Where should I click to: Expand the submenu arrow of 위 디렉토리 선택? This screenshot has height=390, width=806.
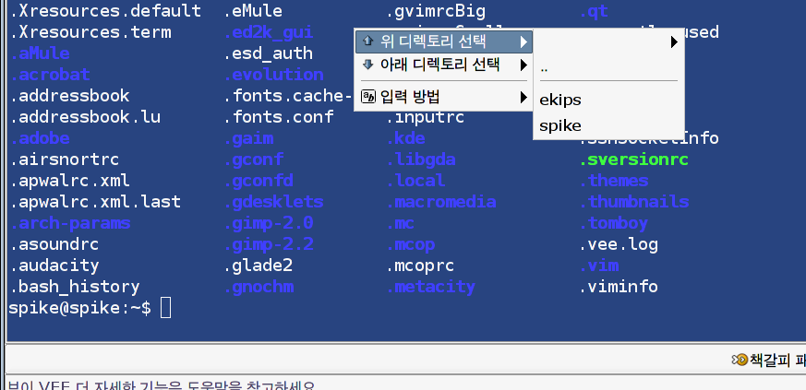click(x=523, y=41)
